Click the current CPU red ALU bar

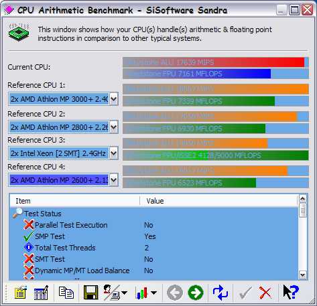(x=214, y=62)
